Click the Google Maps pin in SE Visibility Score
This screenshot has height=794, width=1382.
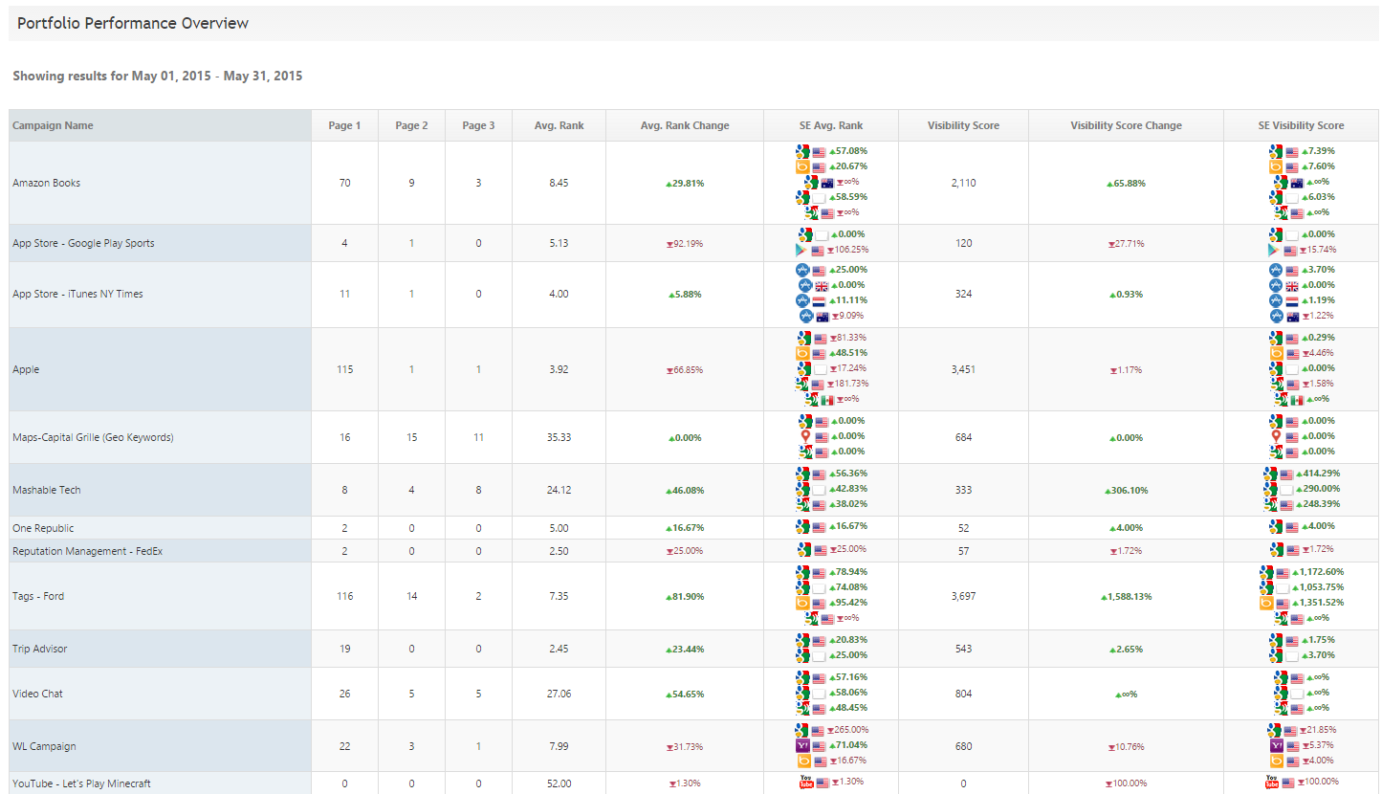click(x=1275, y=436)
